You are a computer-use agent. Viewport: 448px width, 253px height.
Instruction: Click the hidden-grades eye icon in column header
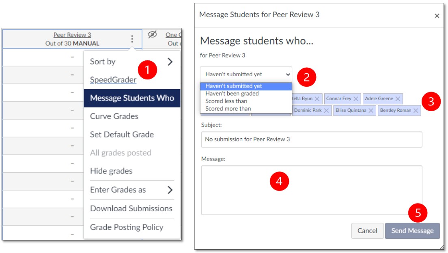152,34
